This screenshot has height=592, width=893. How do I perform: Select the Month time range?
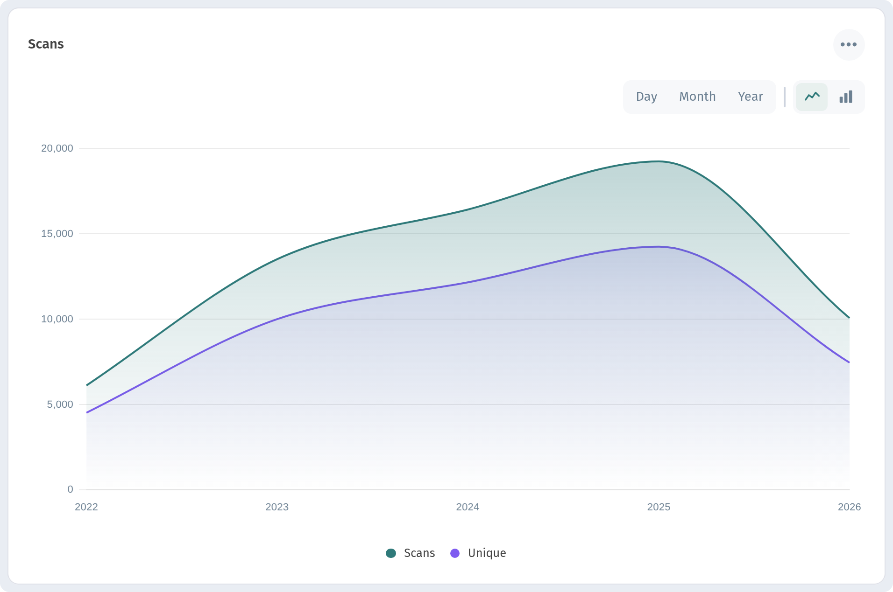(x=697, y=97)
